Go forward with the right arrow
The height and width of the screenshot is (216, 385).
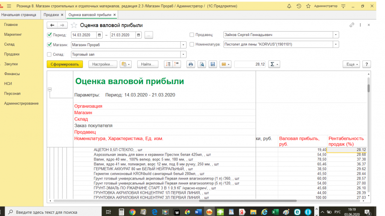(x=62, y=25)
